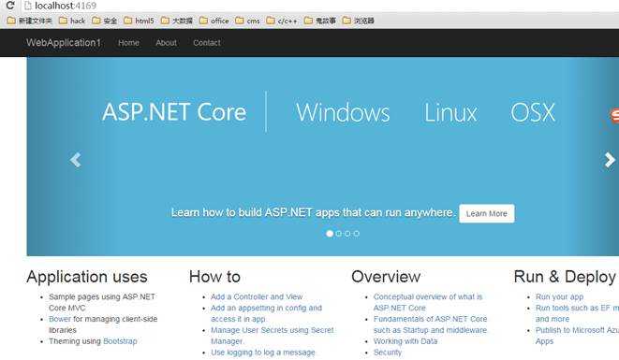Open the hack bookmark folder
Viewport: 619px width, 360px height.
(72, 21)
